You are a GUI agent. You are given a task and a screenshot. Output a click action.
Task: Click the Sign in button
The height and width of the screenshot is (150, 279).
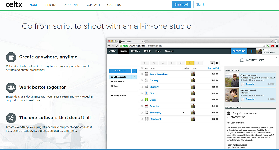tap(201, 4)
